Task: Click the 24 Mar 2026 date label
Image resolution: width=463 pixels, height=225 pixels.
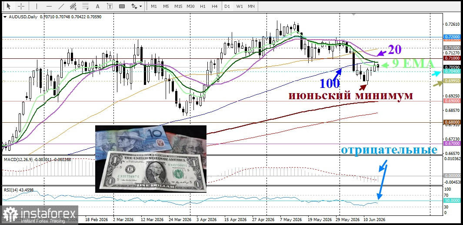Action: point(180,220)
